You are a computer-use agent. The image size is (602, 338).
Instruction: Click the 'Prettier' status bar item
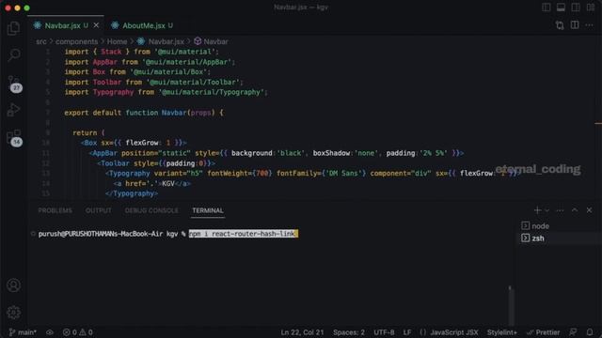click(544, 332)
